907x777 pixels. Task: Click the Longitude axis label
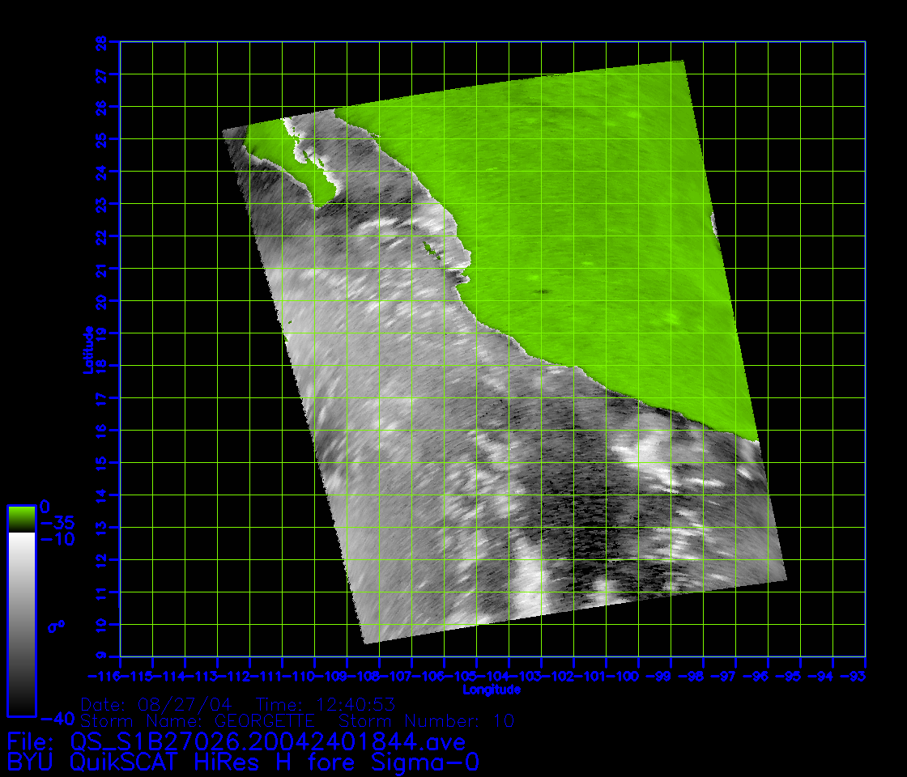pos(492,690)
